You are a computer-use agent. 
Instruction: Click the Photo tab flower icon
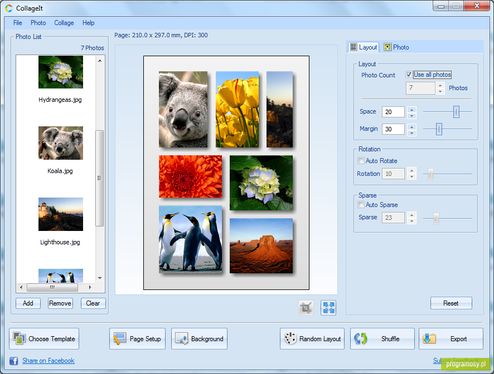point(388,47)
